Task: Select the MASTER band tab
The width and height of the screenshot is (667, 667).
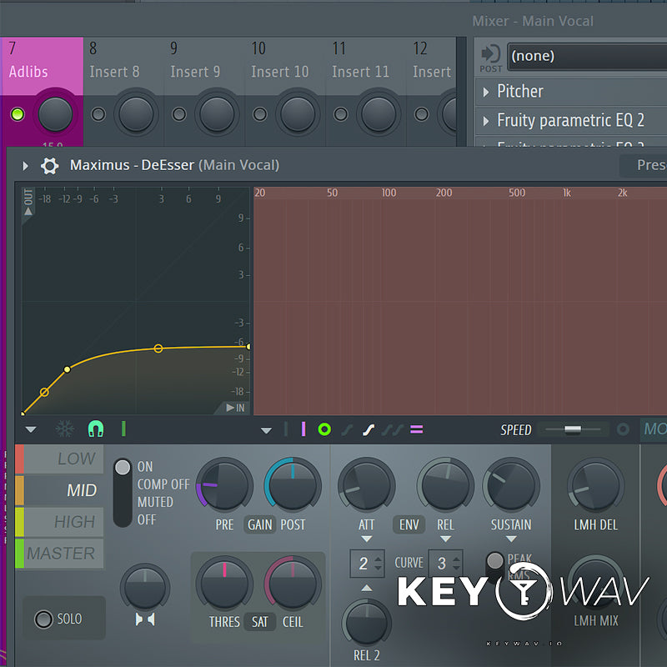Action: 59,554
